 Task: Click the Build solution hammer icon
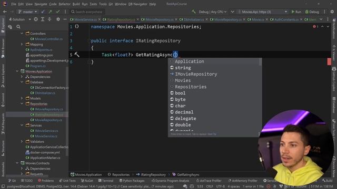tap(194, 12)
